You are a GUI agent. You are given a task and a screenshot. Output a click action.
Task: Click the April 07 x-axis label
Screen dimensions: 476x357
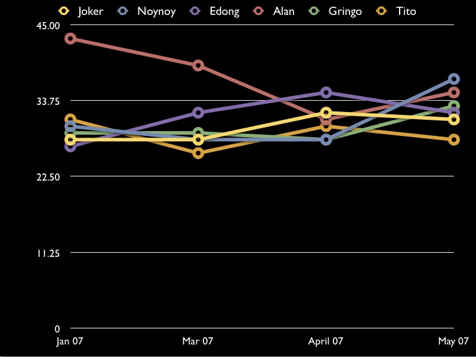326,342
